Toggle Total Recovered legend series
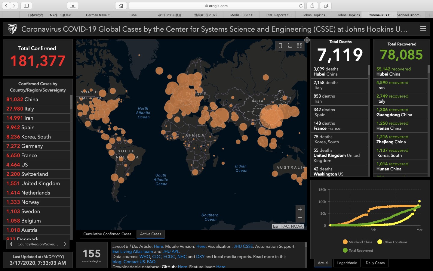433x271 pixels. click(x=358, y=251)
